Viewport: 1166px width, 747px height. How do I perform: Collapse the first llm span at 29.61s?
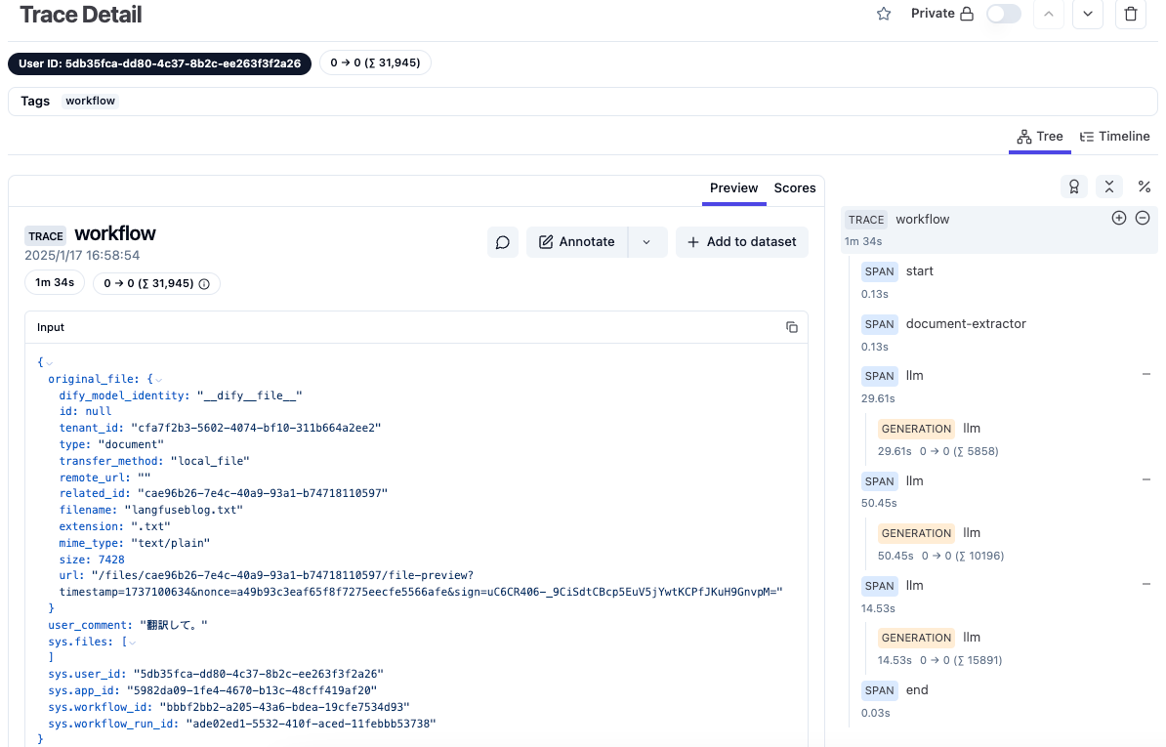click(1145, 375)
